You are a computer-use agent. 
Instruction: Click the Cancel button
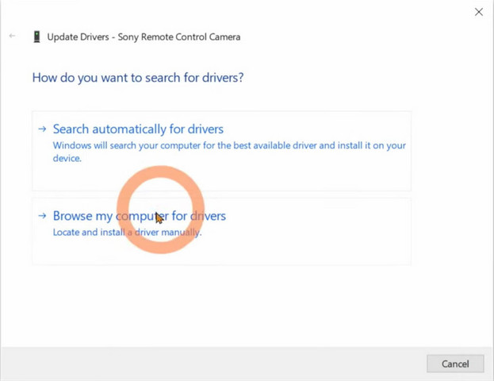tap(455, 364)
